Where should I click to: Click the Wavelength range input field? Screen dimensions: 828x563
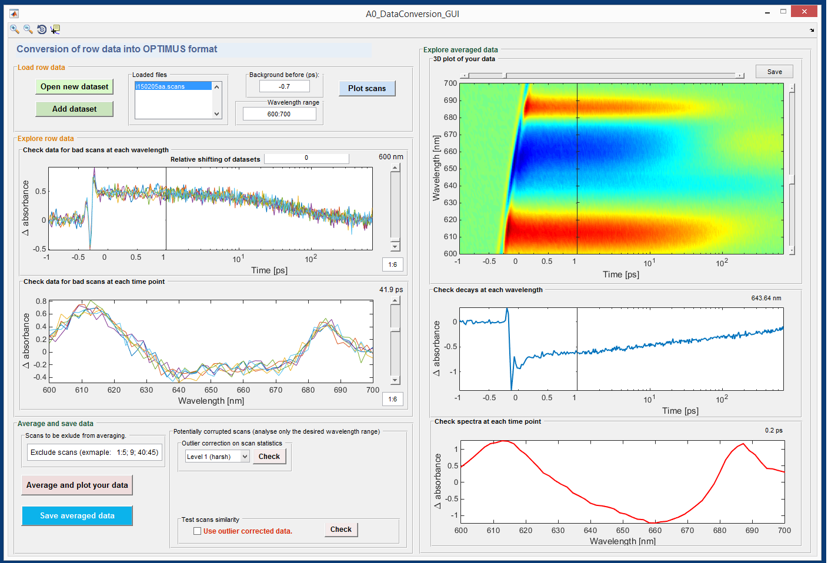point(279,114)
